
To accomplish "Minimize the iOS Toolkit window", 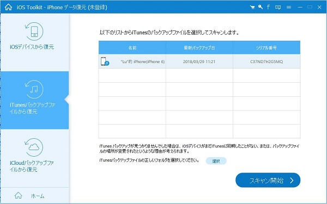I will coord(300,7).
